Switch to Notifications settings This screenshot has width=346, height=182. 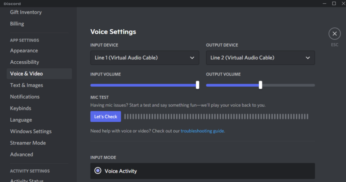pyautogui.click(x=25, y=97)
